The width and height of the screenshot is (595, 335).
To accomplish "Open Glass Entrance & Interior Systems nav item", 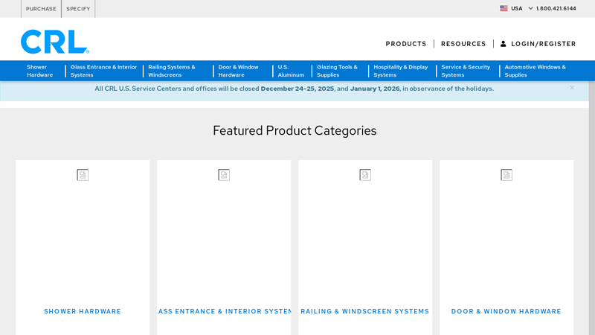I will (x=103, y=71).
